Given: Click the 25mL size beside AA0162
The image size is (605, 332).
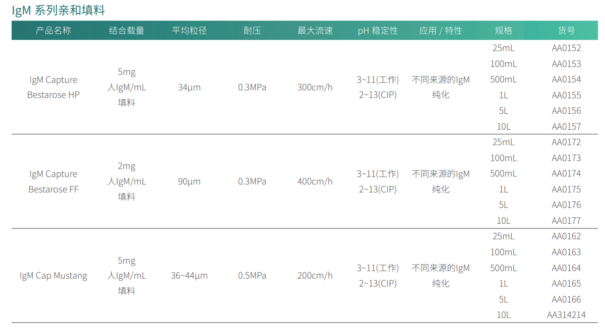Looking at the screenshot, I should [503, 236].
